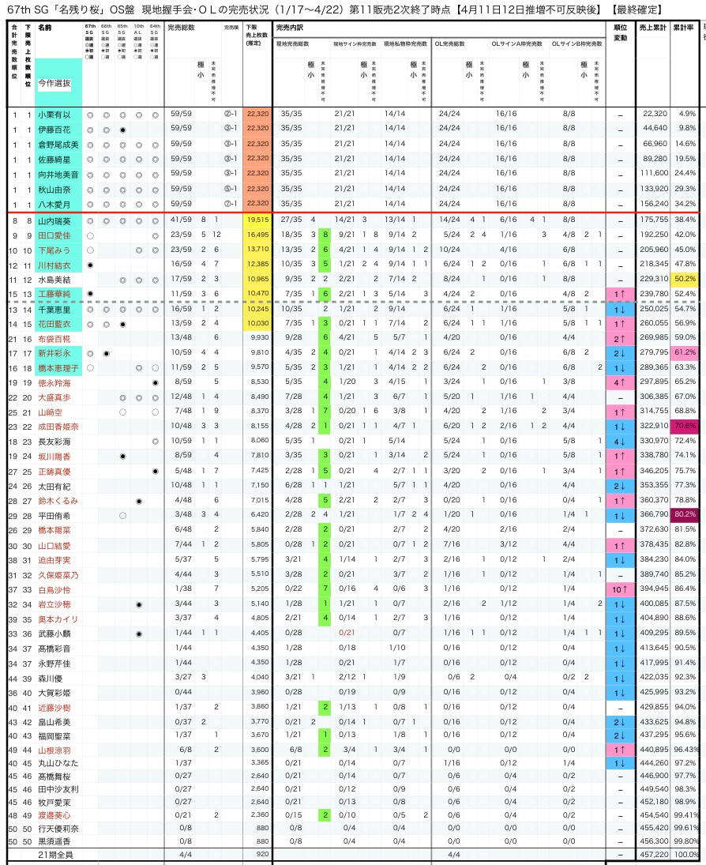Click the blue 4↓ cell in 長友彩海's row
This screenshot has height=865, width=706.
coord(620,441)
